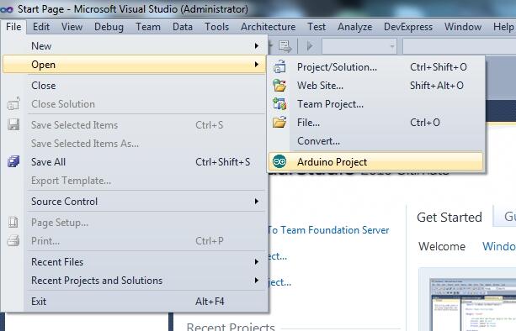Choose Web Site... in Open submenu
The width and height of the screenshot is (516, 331).
pos(375,86)
